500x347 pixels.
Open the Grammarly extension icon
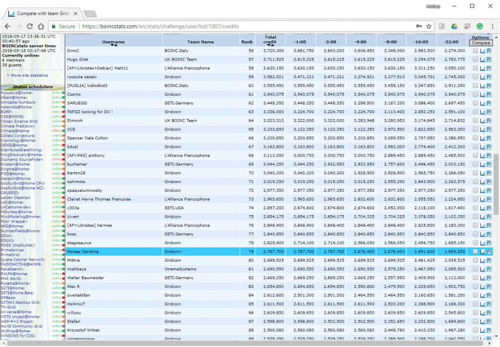click(479, 26)
